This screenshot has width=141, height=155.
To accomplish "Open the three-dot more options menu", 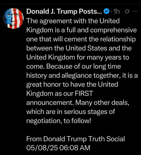I will [135, 11].
